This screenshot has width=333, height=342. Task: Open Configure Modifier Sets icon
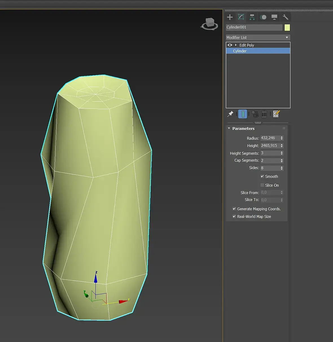276,114
